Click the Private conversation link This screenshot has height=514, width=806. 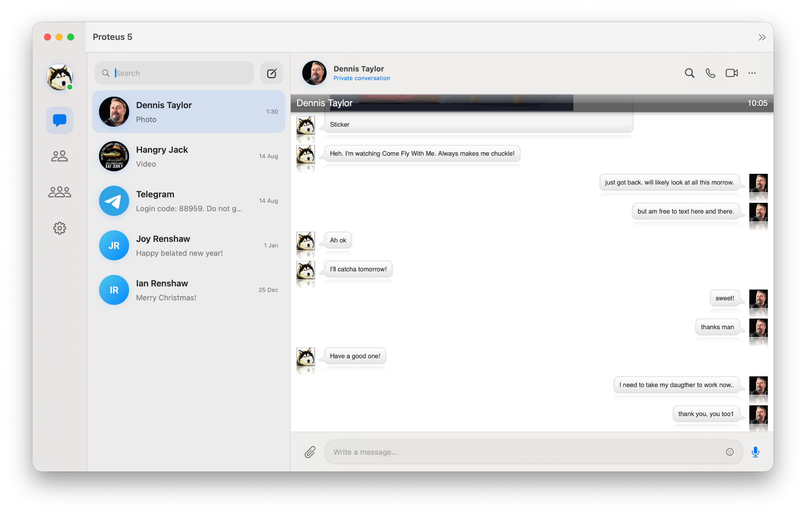362,78
